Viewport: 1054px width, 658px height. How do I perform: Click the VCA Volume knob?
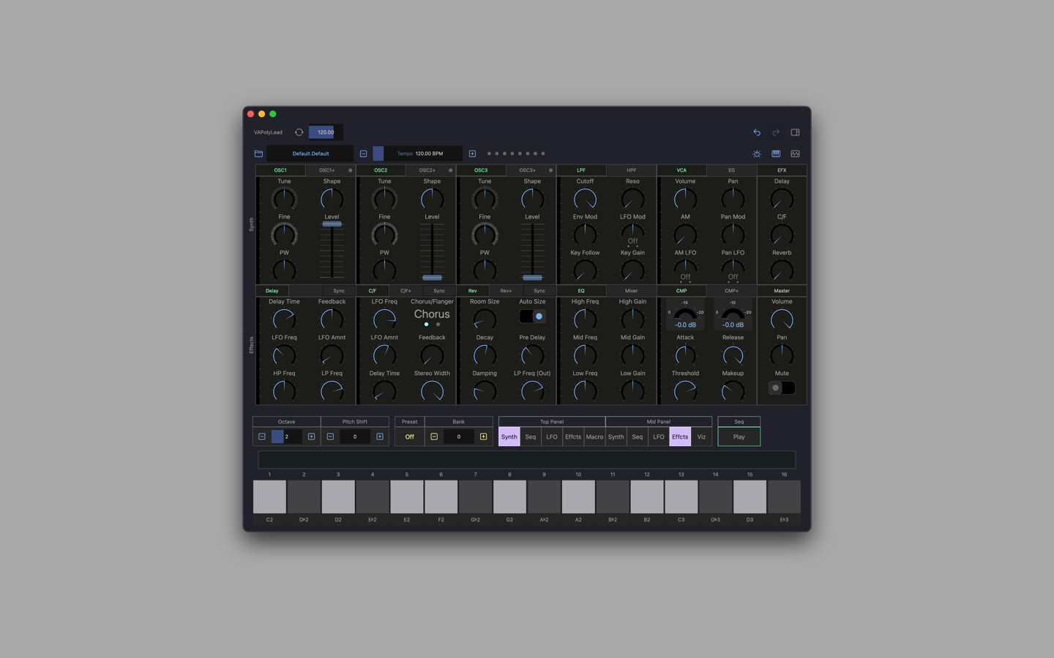[685, 199]
